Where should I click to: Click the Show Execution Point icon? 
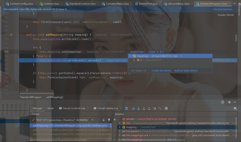[x=126, y=108]
